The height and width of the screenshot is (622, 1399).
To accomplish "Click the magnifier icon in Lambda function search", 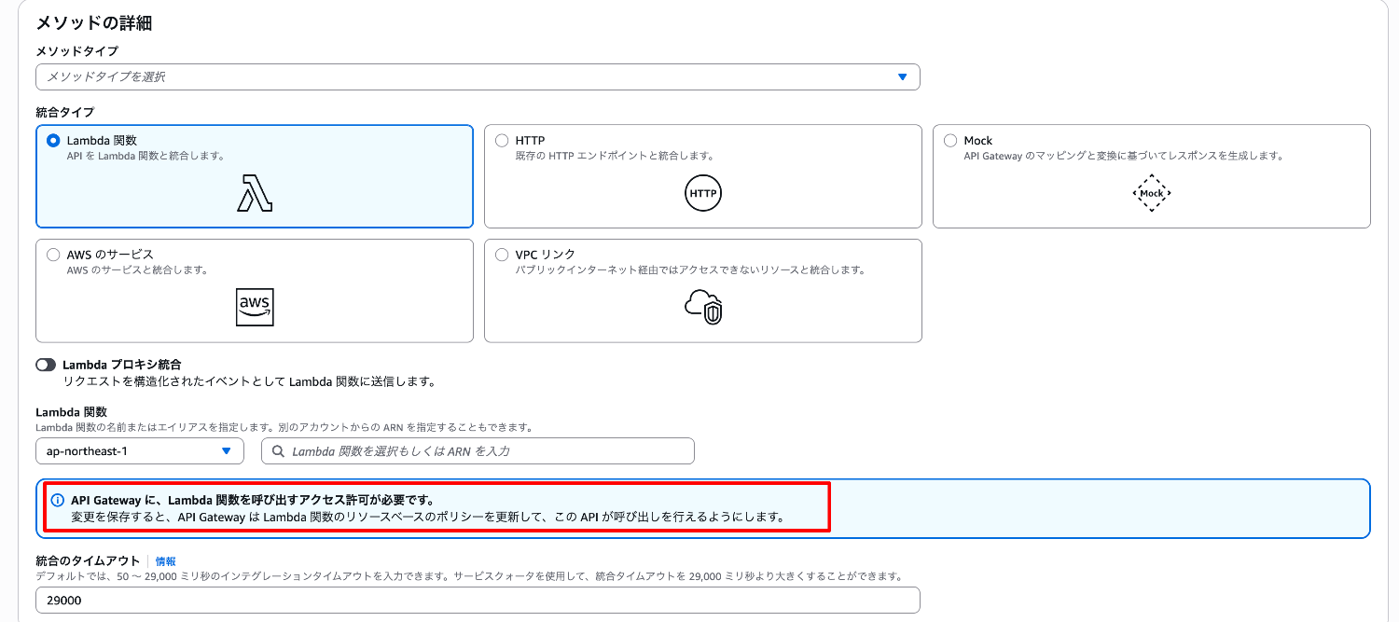I will pyautogui.click(x=278, y=450).
